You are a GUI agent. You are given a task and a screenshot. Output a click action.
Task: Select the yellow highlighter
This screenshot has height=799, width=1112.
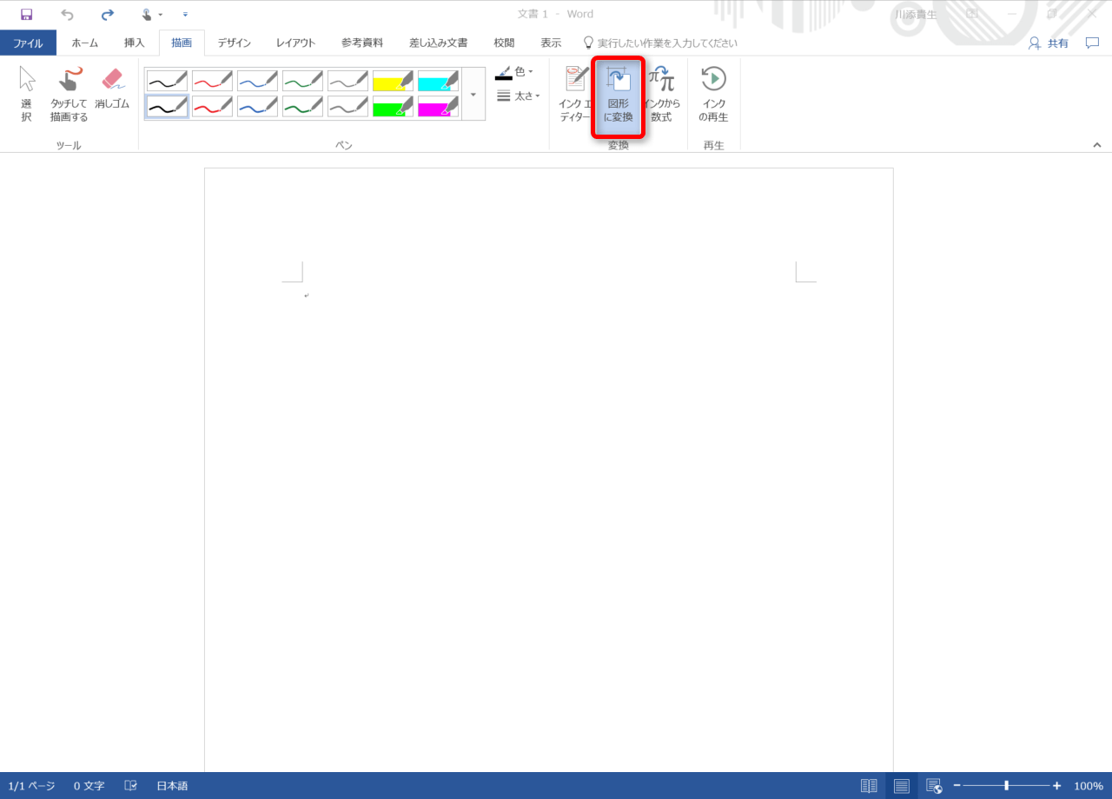393,81
